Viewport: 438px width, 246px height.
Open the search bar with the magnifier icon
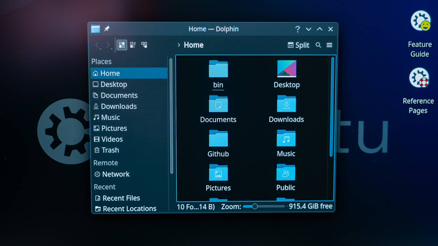[318, 45]
